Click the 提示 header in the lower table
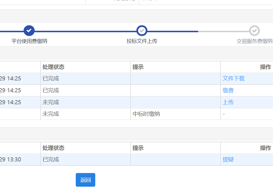273x189 pixels. coord(138,148)
